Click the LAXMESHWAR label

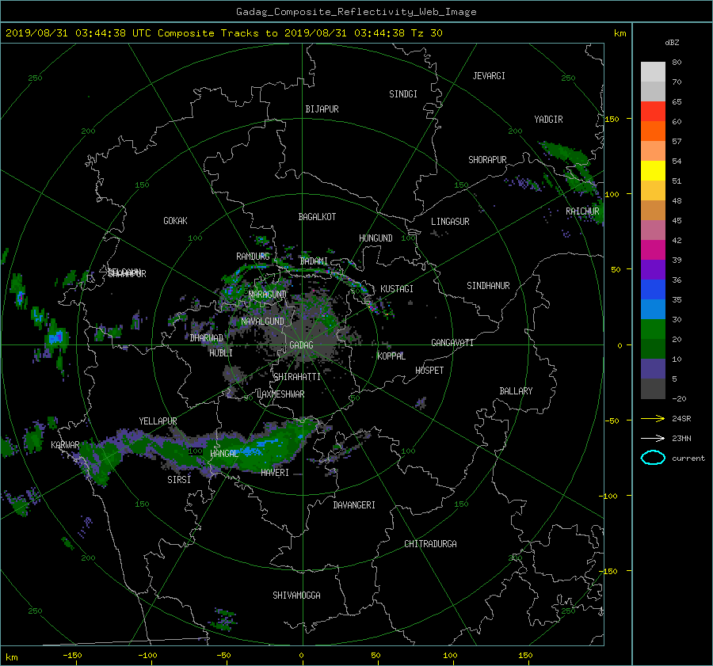point(280,394)
